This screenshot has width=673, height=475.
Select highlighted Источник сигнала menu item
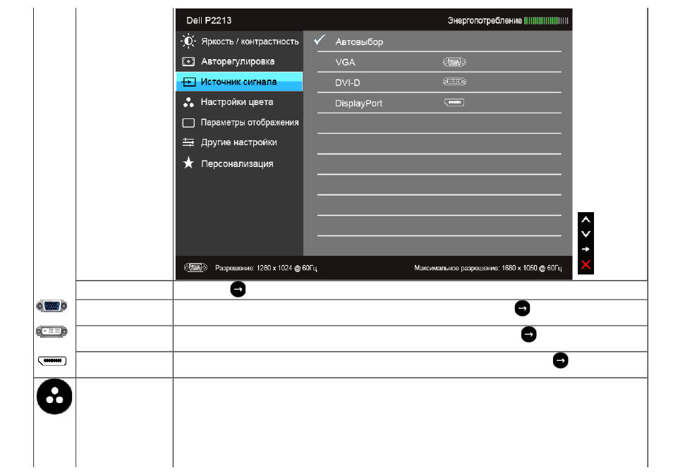coord(239,82)
